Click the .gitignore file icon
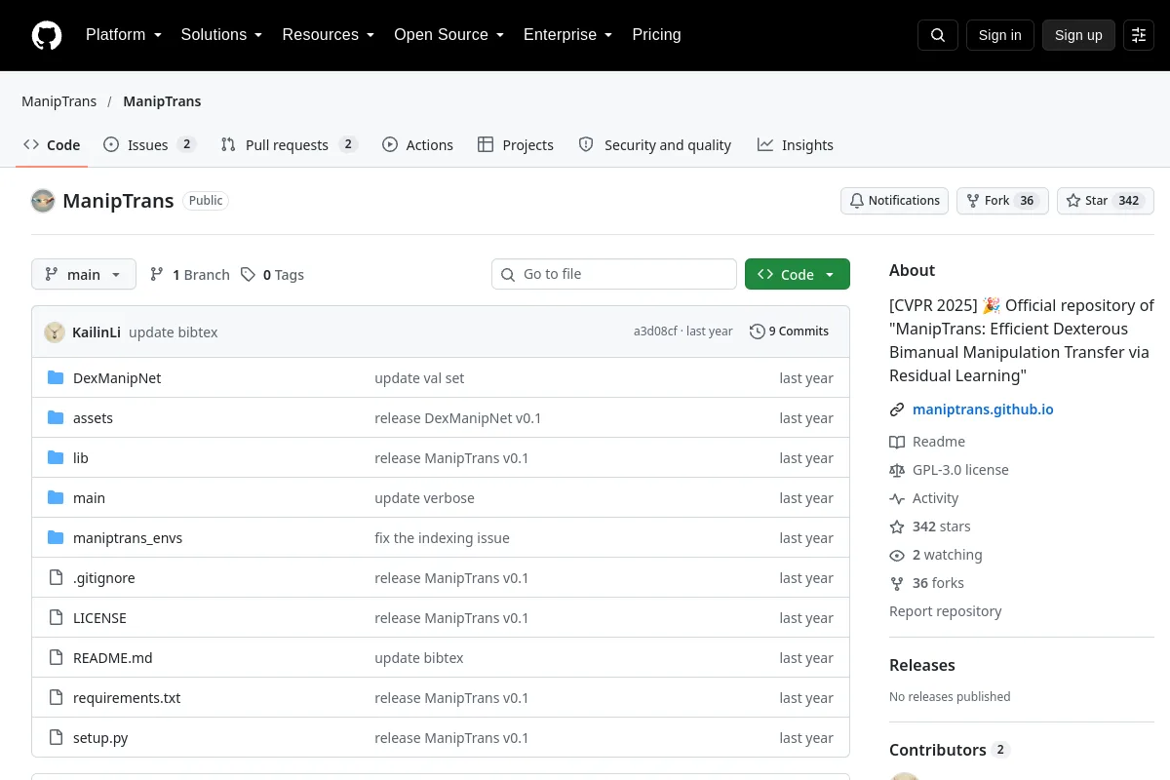 [x=56, y=578]
